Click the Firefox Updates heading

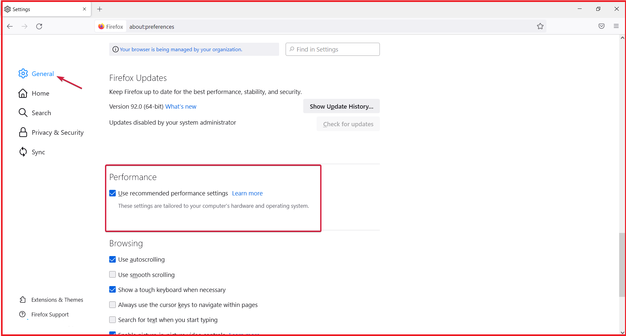pyautogui.click(x=138, y=78)
